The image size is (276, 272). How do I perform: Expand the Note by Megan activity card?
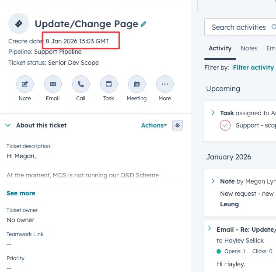pos(213,181)
